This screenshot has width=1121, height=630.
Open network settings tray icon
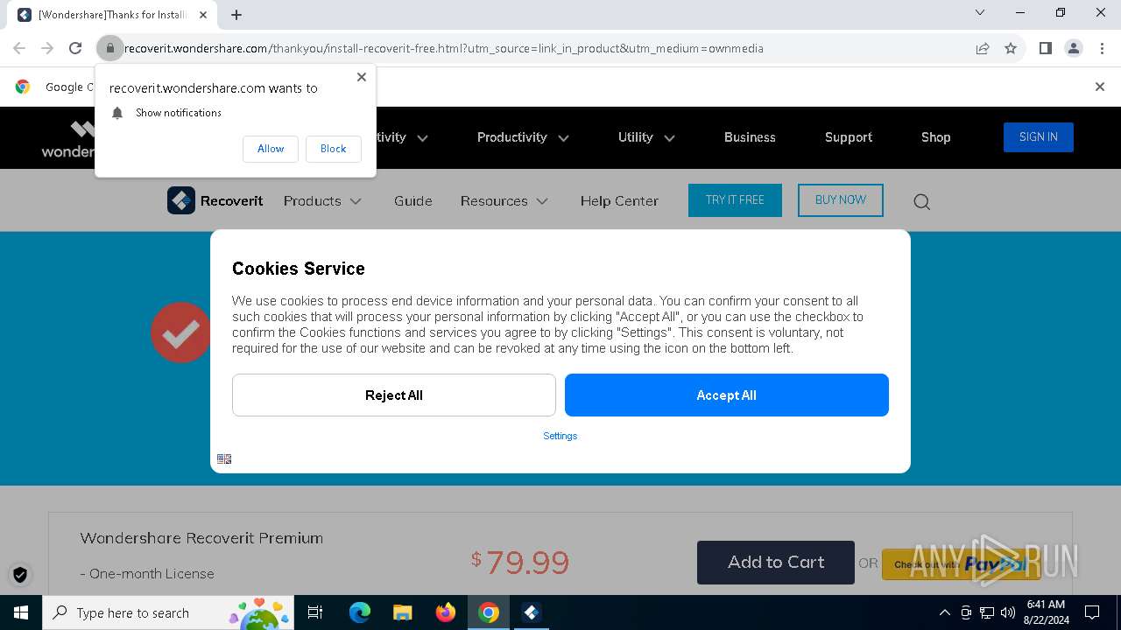[987, 612]
